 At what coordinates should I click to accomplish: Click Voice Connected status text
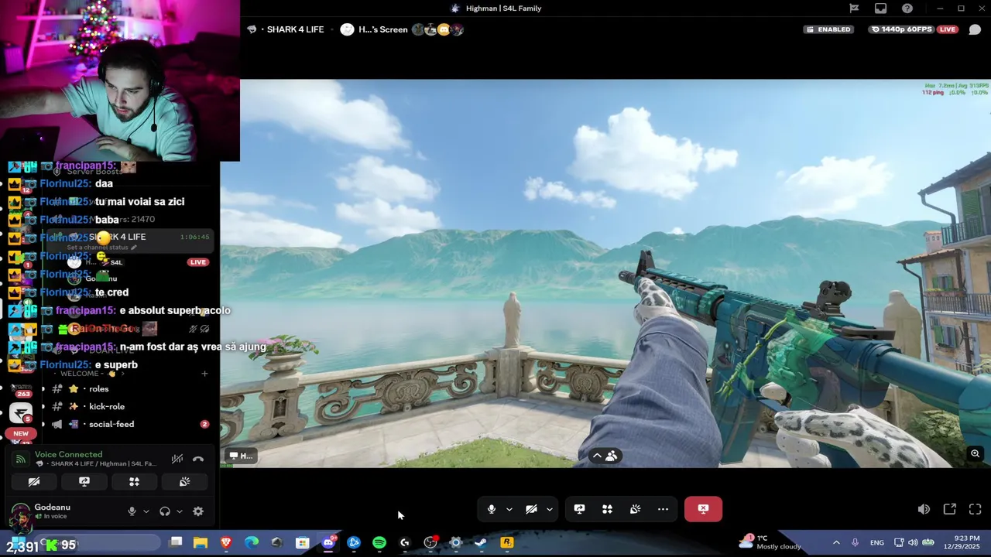point(68,454)
